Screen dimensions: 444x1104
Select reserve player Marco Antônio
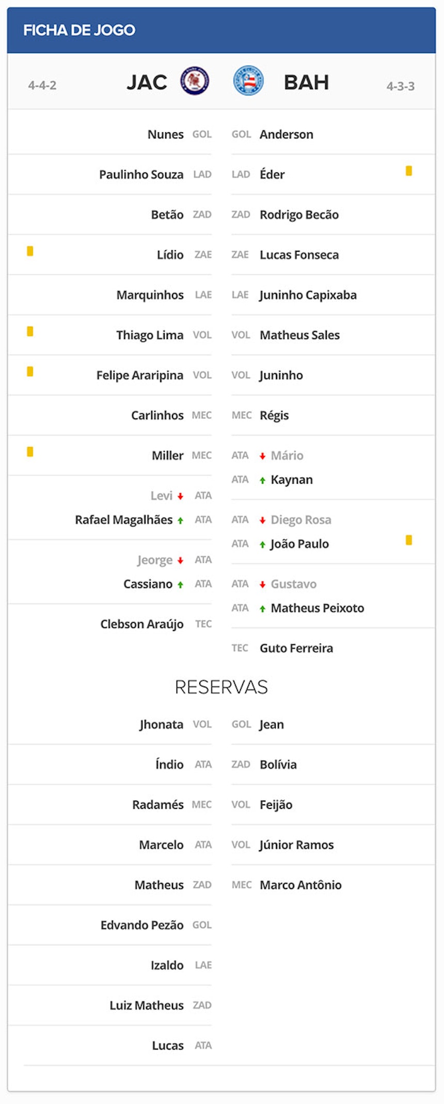(x=300, y=885)
